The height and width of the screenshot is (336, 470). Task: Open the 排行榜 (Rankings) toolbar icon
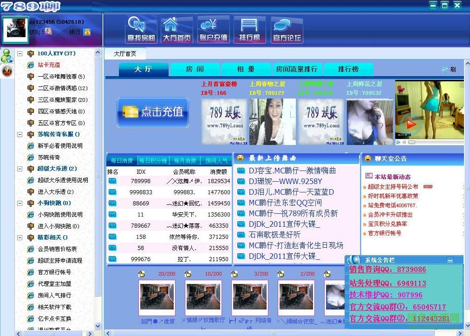pyautogui.click(x=250, y=29)
